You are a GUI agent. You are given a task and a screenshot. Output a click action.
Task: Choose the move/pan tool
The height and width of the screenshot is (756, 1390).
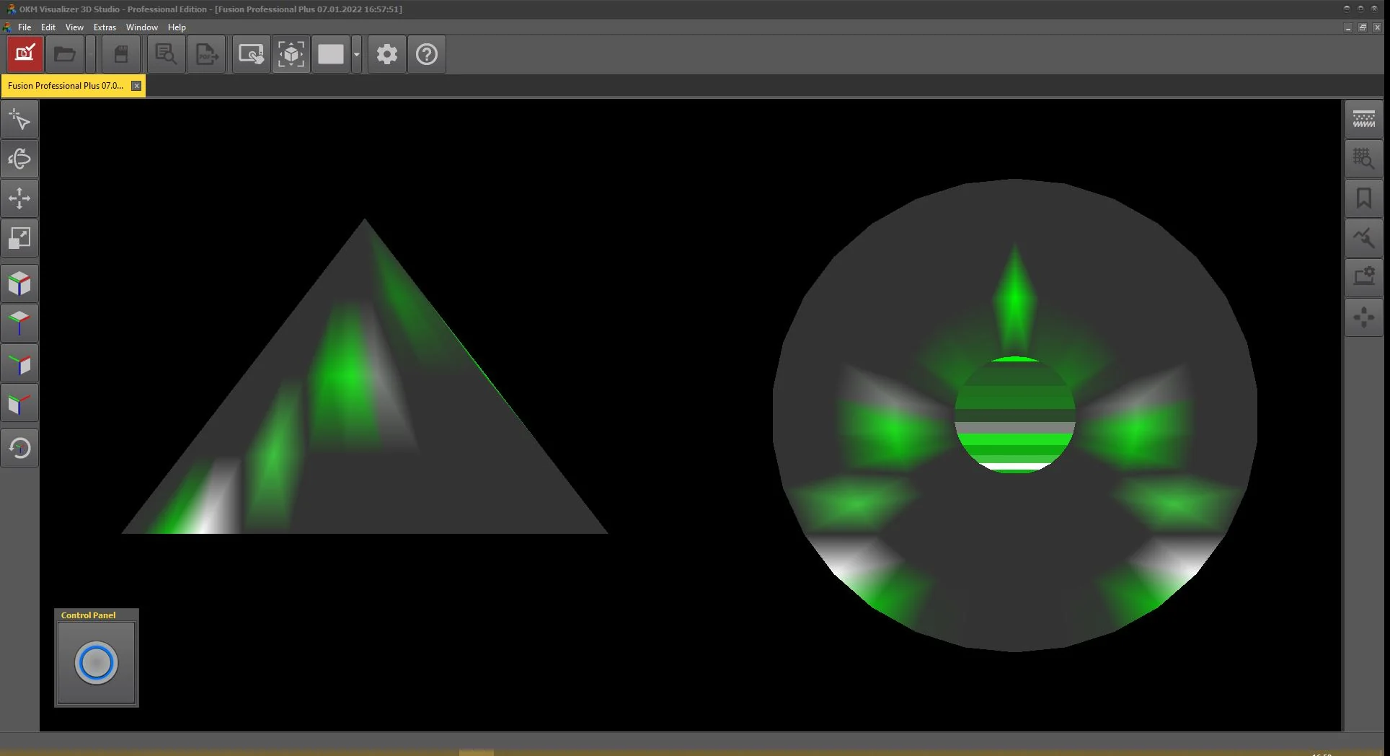pyautogui.click(x=19, y=198)
